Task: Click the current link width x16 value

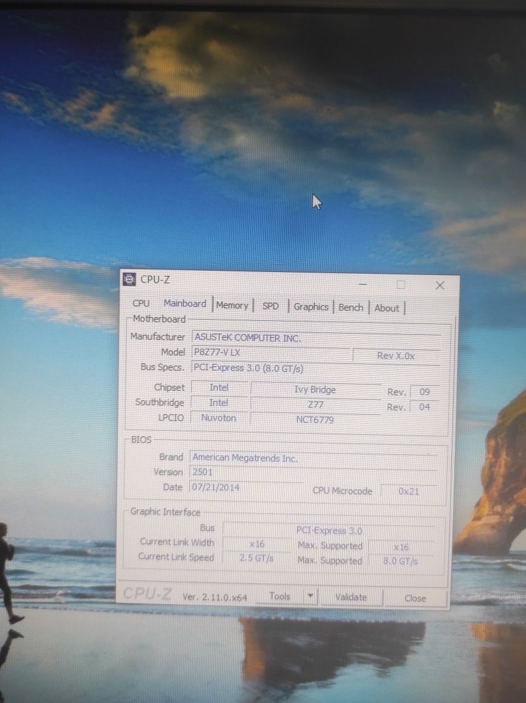Action: click(x=257, y=544)
